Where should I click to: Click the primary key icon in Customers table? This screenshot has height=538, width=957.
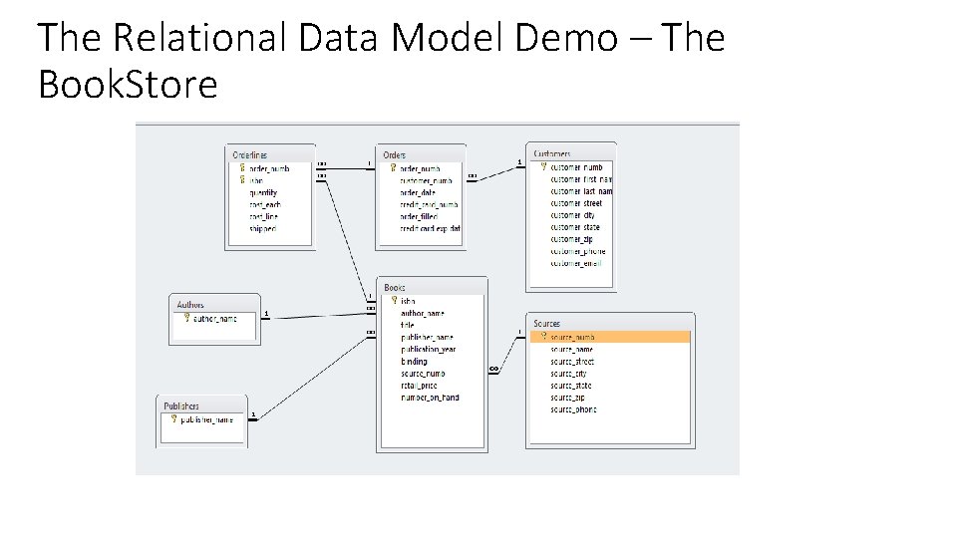click(544, 166)
